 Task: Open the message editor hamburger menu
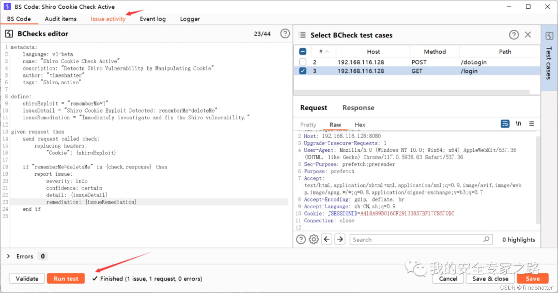(531, 124)
